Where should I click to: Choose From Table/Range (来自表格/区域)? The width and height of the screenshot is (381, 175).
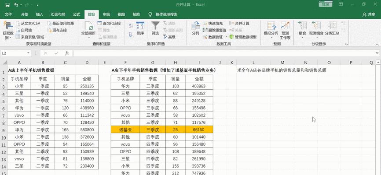click(29, 37)
